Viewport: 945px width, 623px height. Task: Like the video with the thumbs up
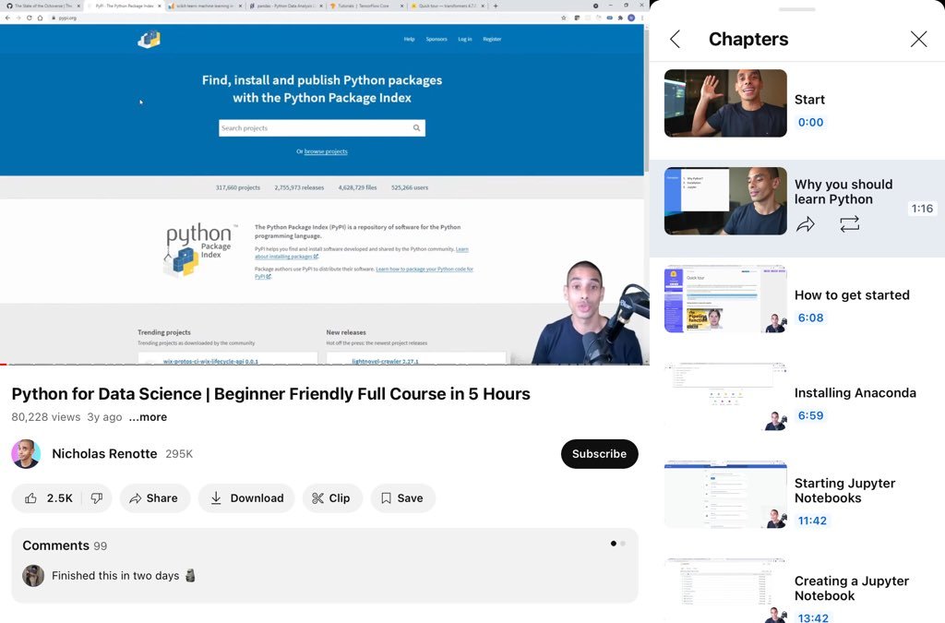31,497
